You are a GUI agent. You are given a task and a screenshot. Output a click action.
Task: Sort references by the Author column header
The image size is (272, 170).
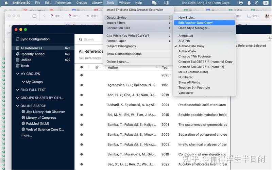click(x=113, y=67)
